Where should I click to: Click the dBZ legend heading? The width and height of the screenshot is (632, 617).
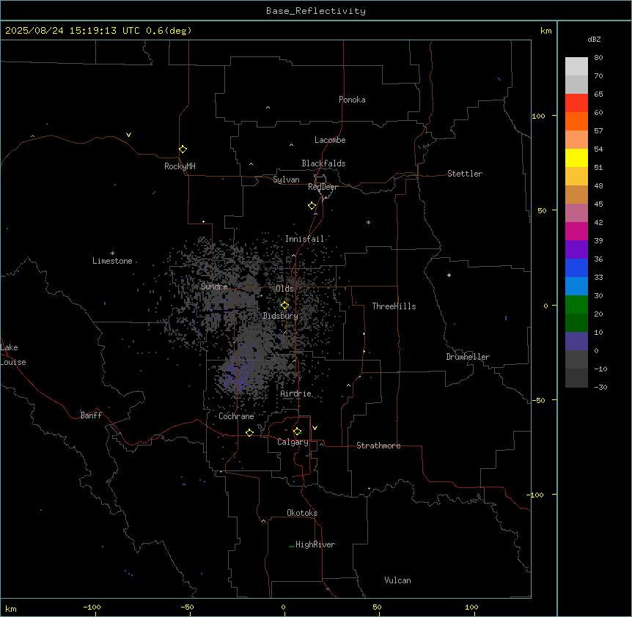594,39
